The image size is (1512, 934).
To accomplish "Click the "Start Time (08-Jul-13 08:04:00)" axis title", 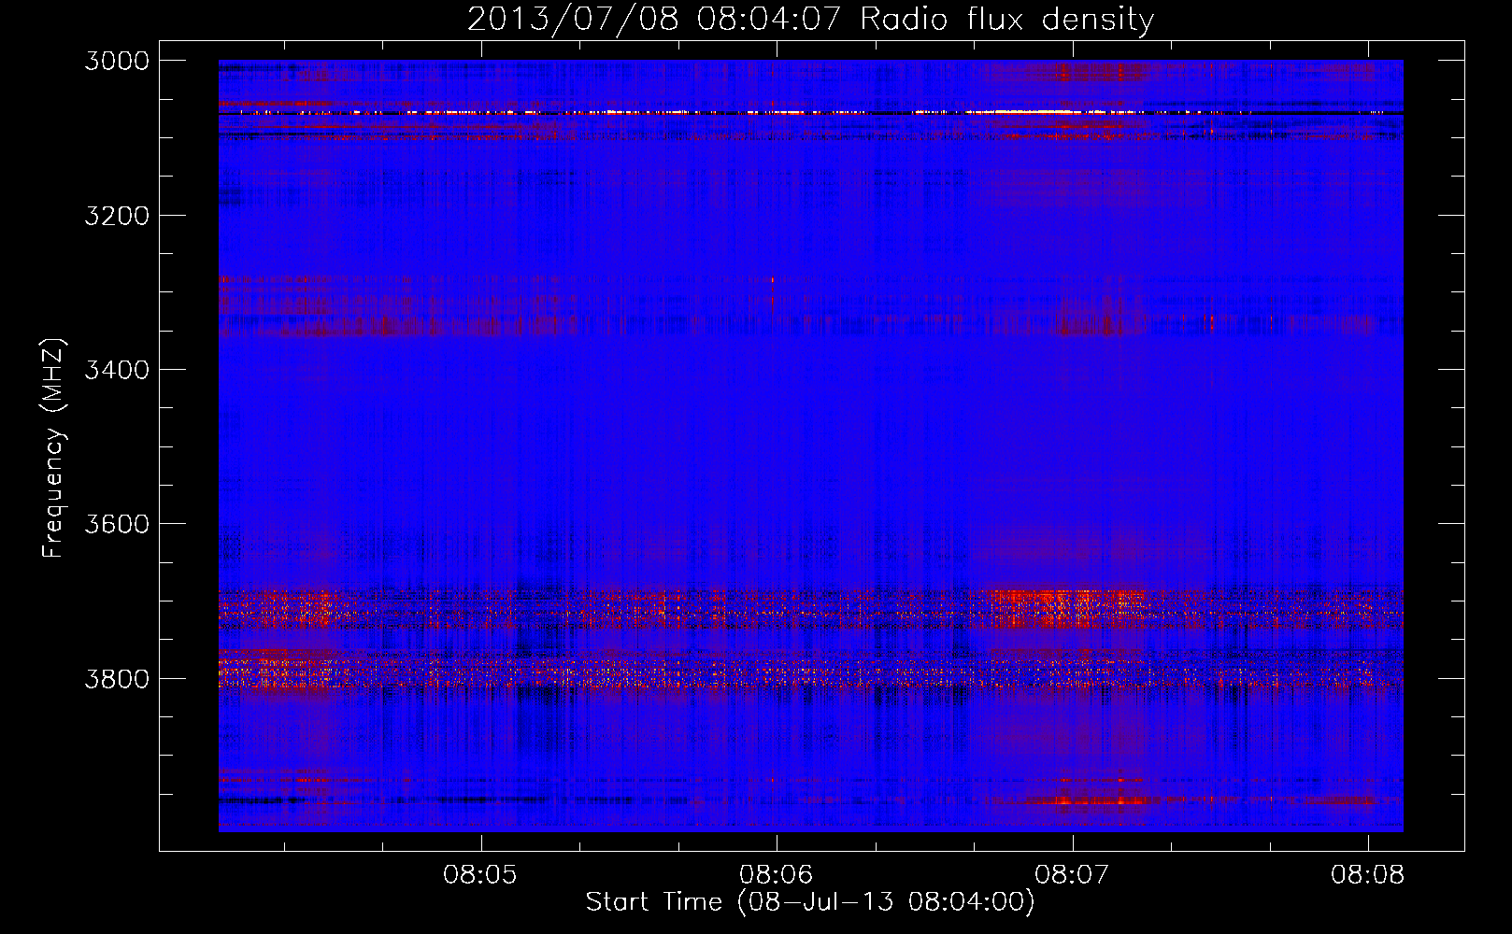I will 810,902.
